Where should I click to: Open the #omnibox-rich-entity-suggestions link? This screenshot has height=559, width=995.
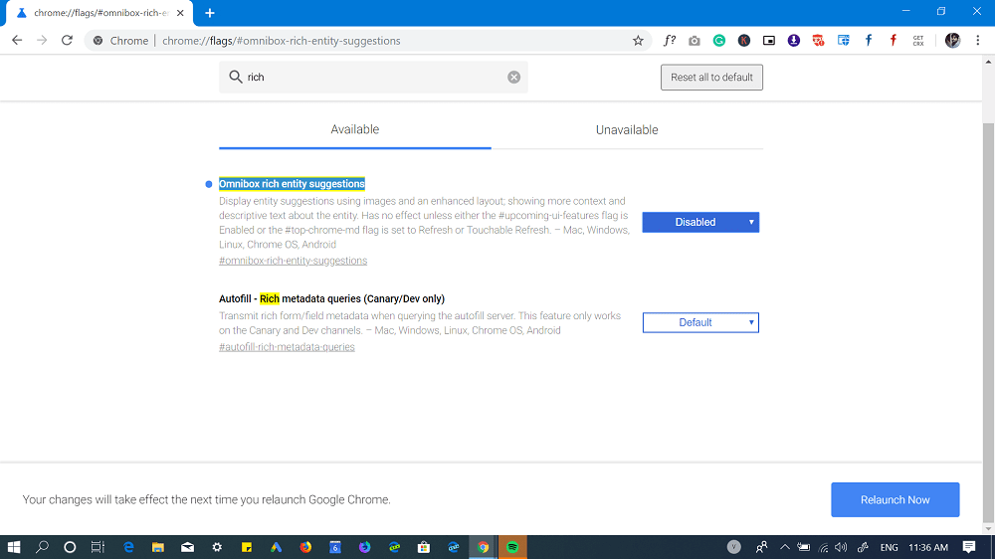coord(294,261)
